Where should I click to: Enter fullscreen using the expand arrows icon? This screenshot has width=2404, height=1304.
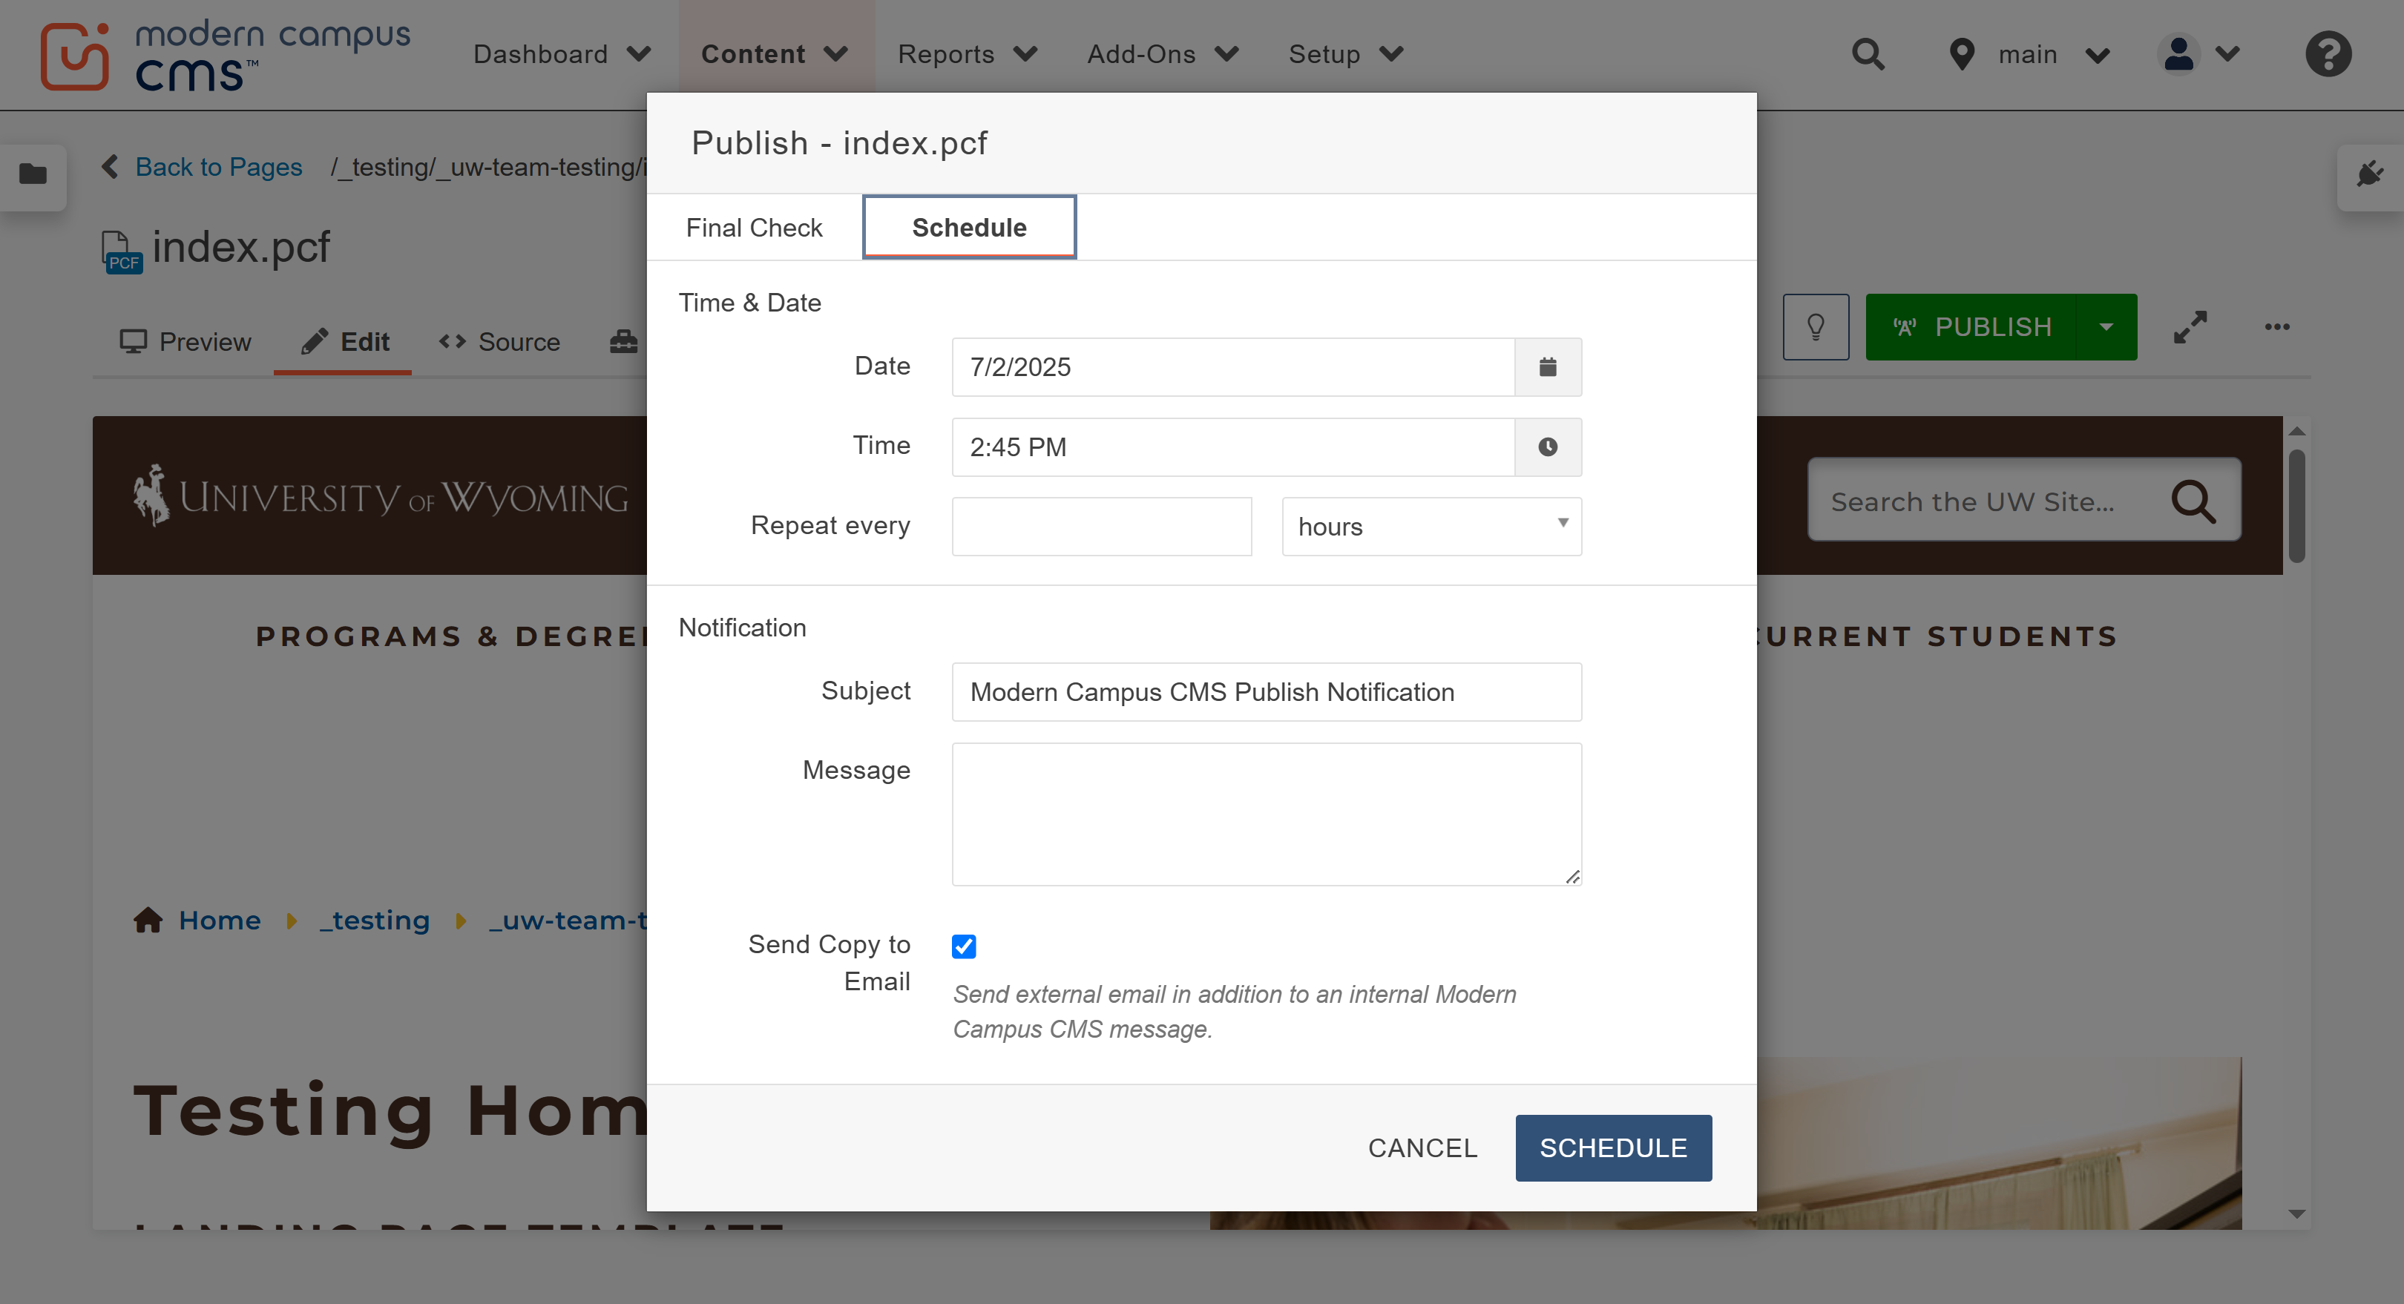coord(2191,326)
